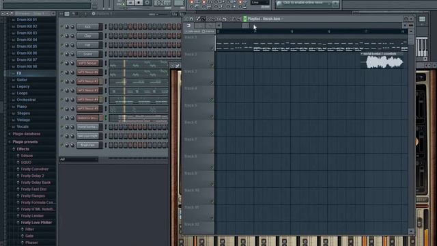Open reFX Nexus piano roll preview
437x246 pixels.
[139, 64]
